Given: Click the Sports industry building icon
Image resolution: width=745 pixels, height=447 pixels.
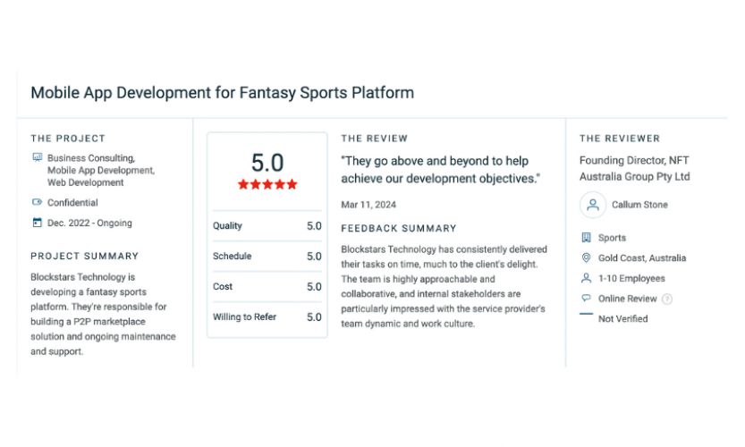Looking at the screenshot, I should (586, 238).
